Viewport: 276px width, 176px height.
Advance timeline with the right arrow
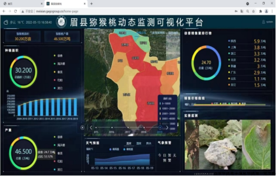[167, 127]
